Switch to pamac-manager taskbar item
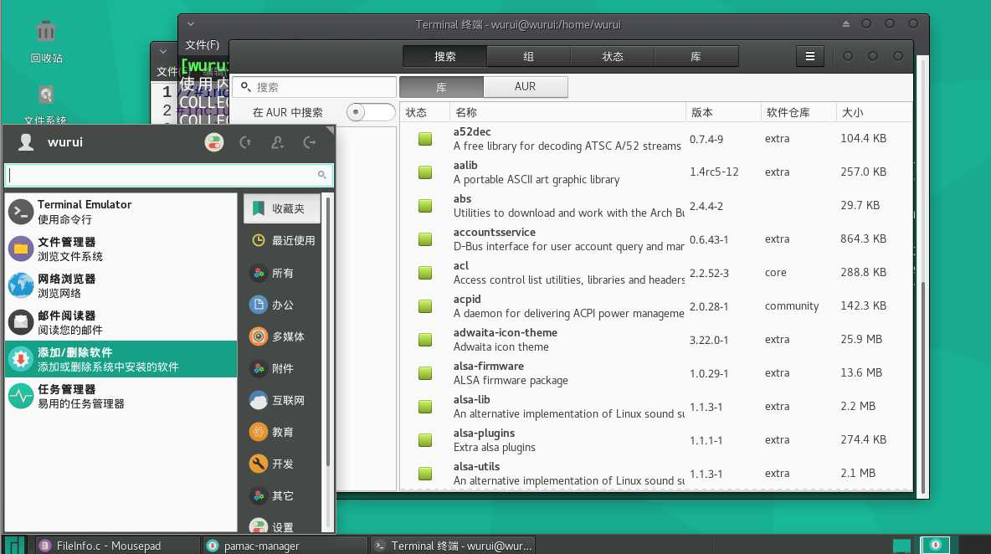 tap(285, 545)
